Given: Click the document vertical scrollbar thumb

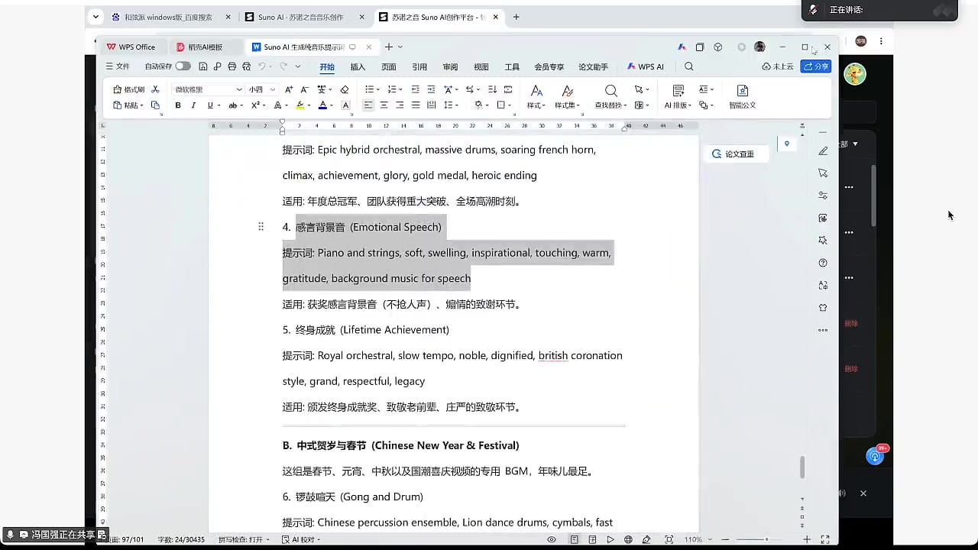Looking at the screenshot, I should tap(802, 467).
